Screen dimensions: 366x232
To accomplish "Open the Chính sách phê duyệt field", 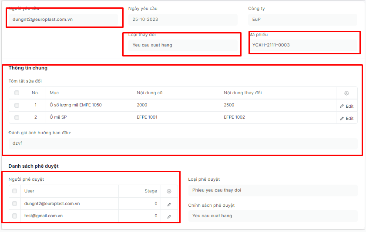I will pyautogui.click(x=272, y=216).
